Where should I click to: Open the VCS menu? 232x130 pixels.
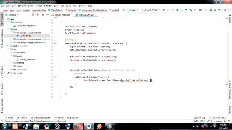tap(75, 6)
